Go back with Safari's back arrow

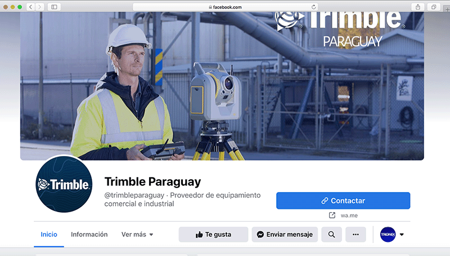tap(31, 7)
